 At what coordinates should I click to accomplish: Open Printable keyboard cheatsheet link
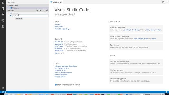[x=65, y=66]
